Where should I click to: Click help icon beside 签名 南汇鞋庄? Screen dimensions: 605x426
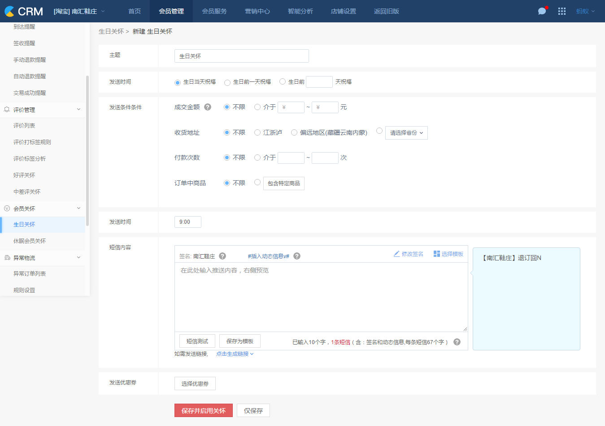[222, 256]
